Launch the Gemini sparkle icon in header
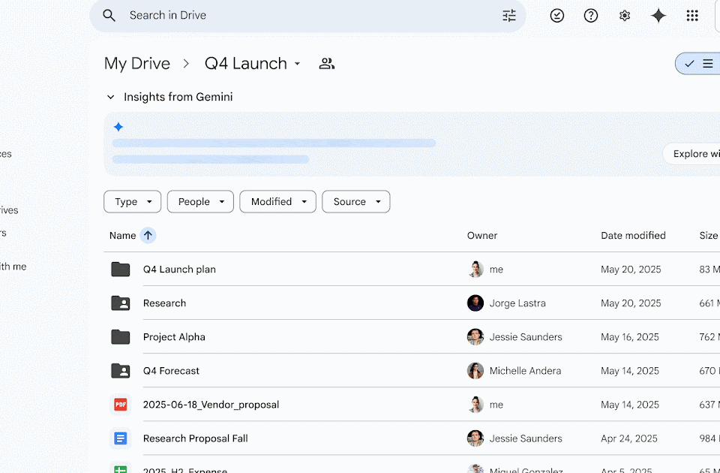The height and width of the screenshot is (473, 720). tap(658, 16)
